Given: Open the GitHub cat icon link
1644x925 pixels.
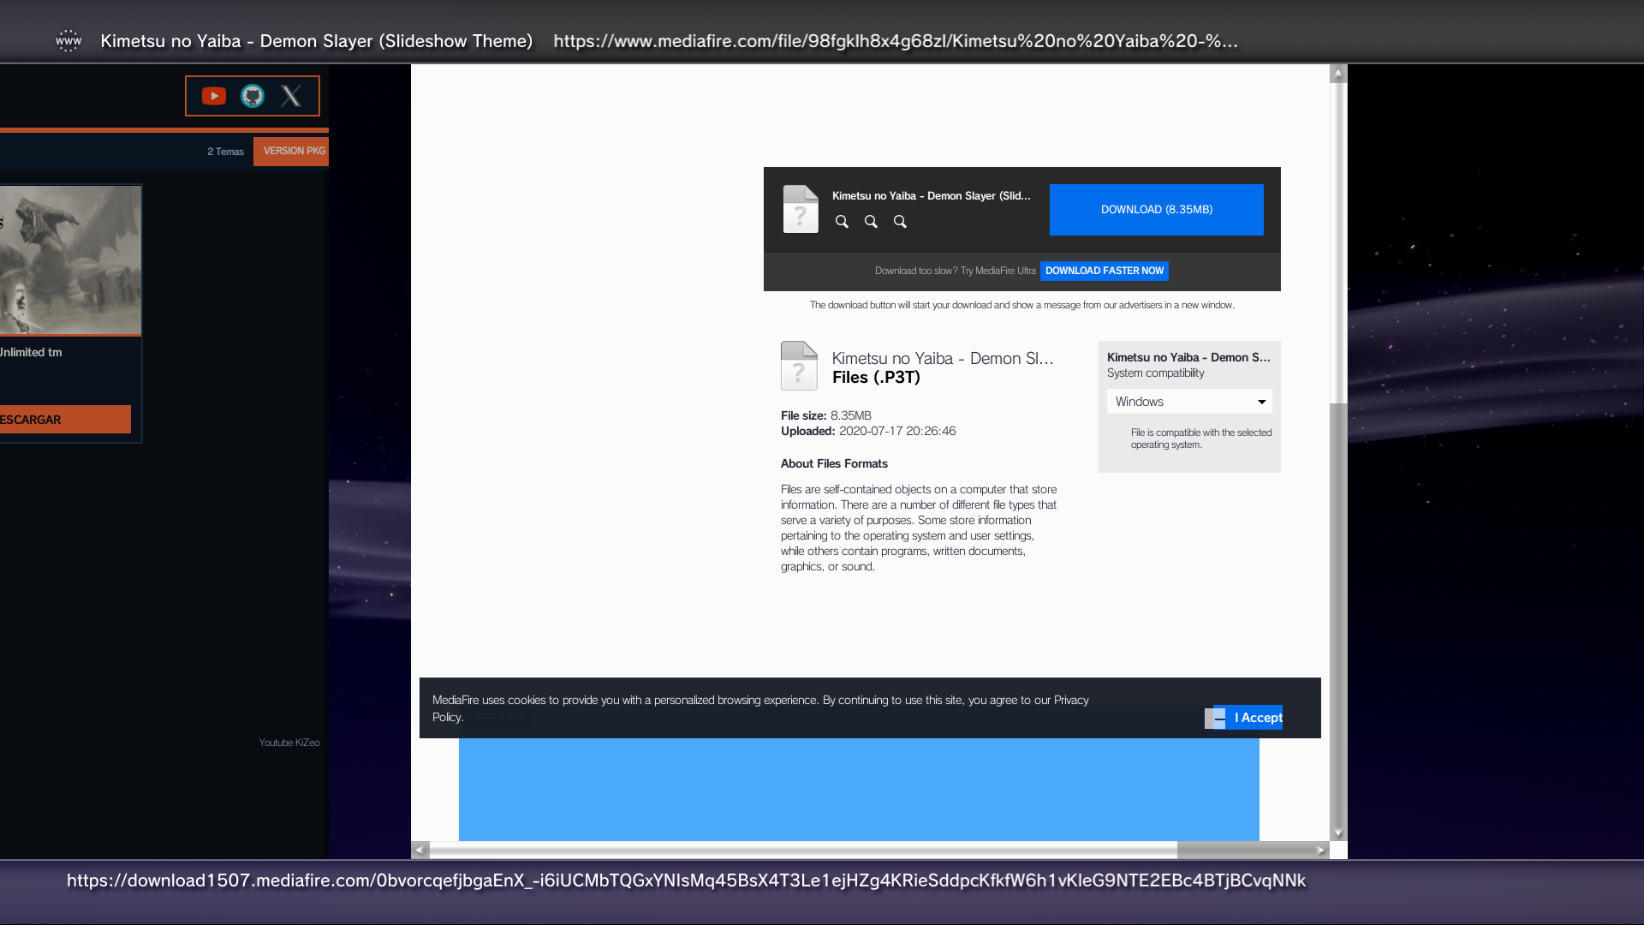Looking at the screenshot, I should click(253, 96).
